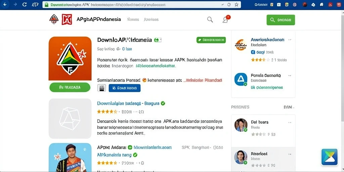Click the blue rounded 'A' app icon in the sidebar

pos(241,79)
